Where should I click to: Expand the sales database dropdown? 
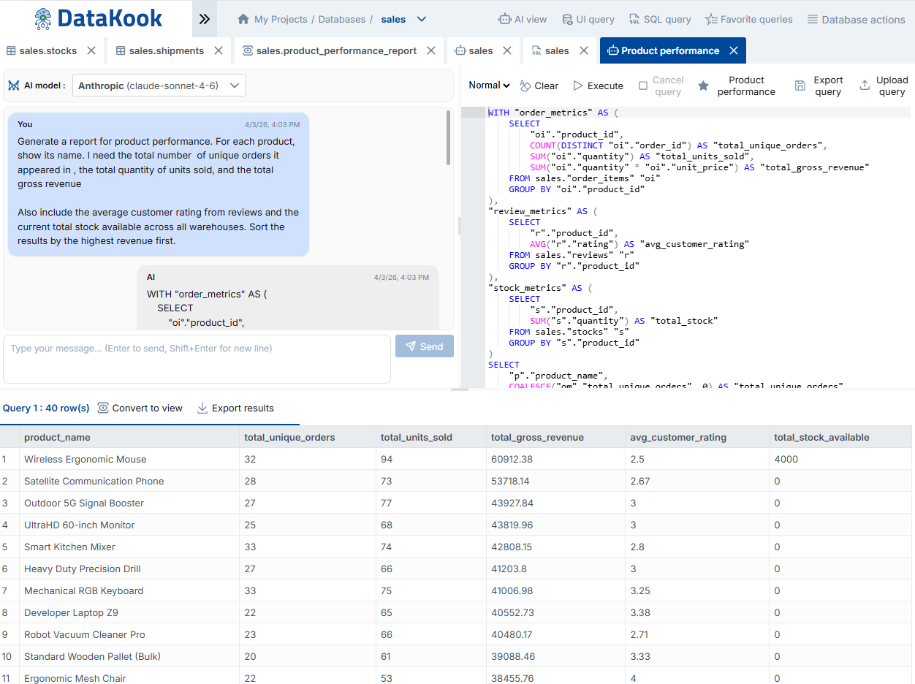(421, 20)
